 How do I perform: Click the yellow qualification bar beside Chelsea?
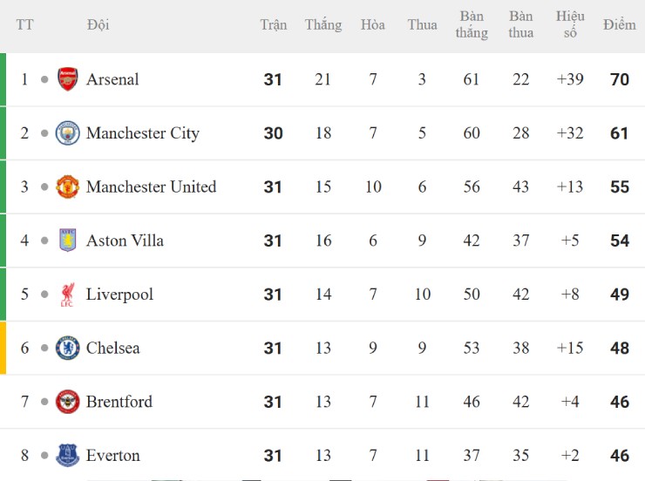3,348
